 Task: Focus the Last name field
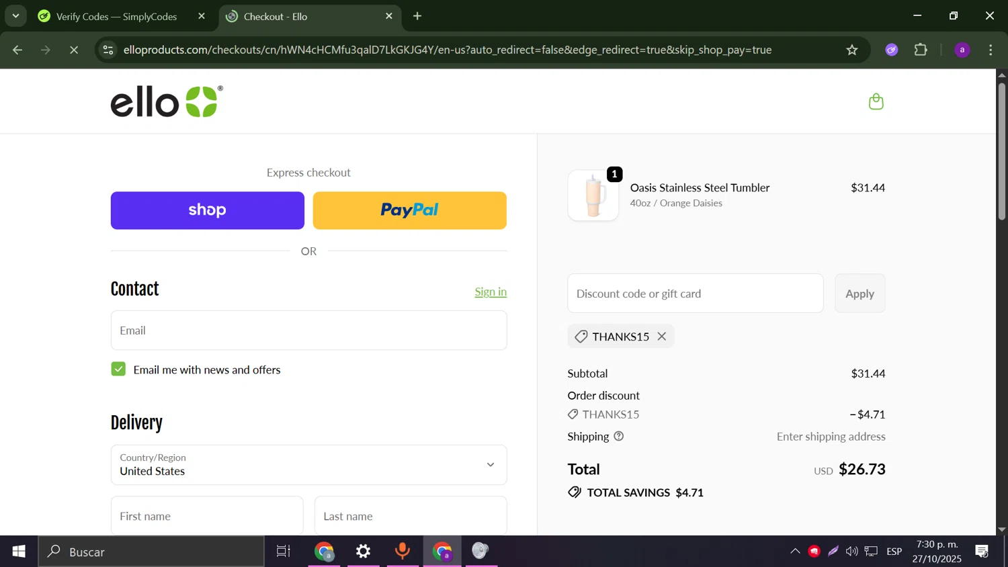point(411,516)
